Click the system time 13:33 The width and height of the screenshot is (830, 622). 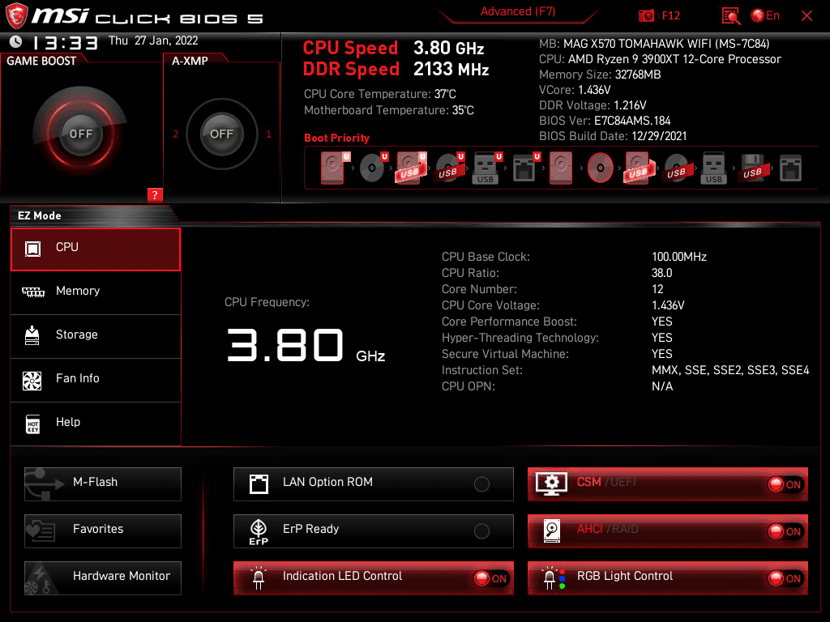pos(65,42)
